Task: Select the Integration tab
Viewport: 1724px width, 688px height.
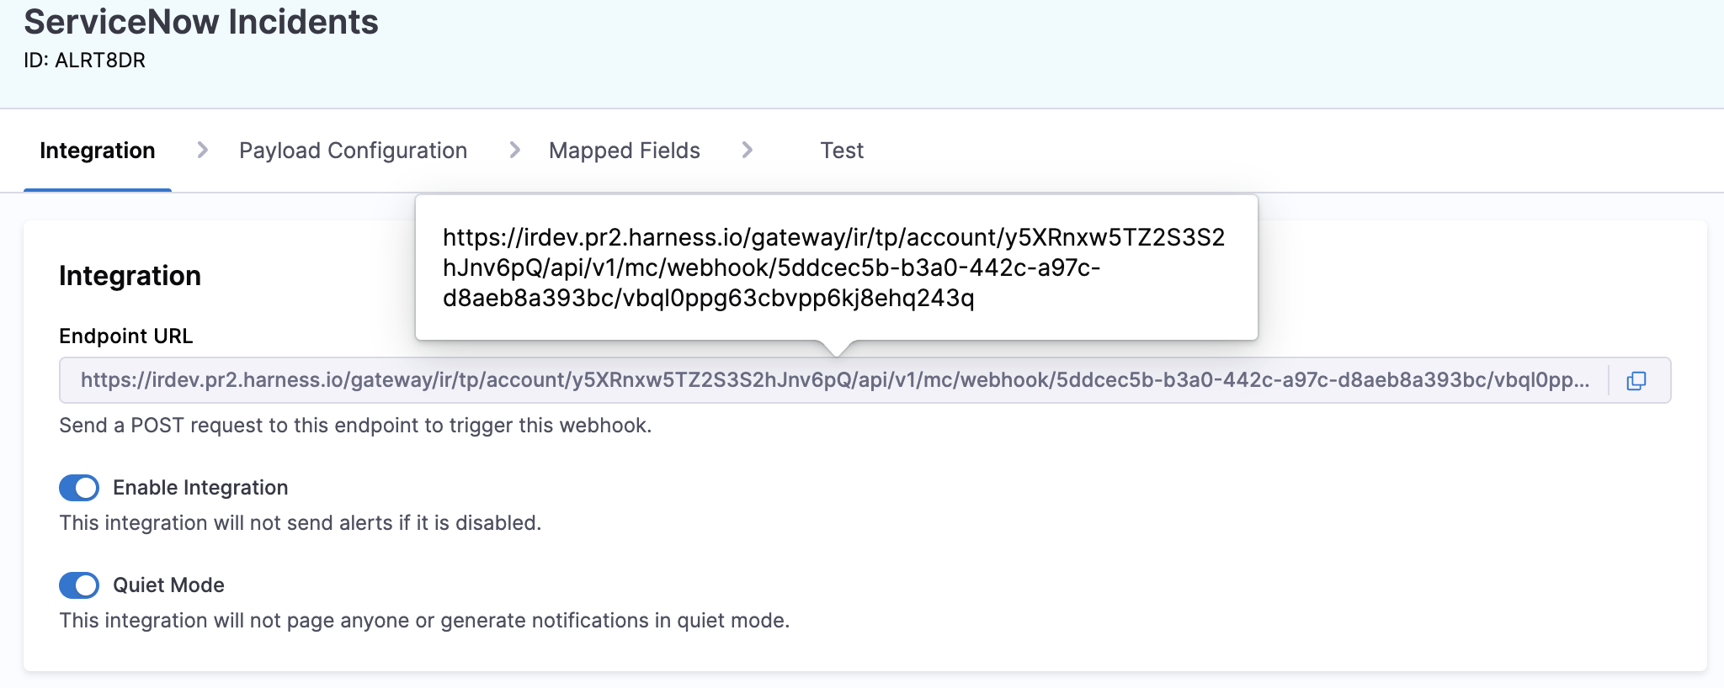Action: (x=98, y=151)
